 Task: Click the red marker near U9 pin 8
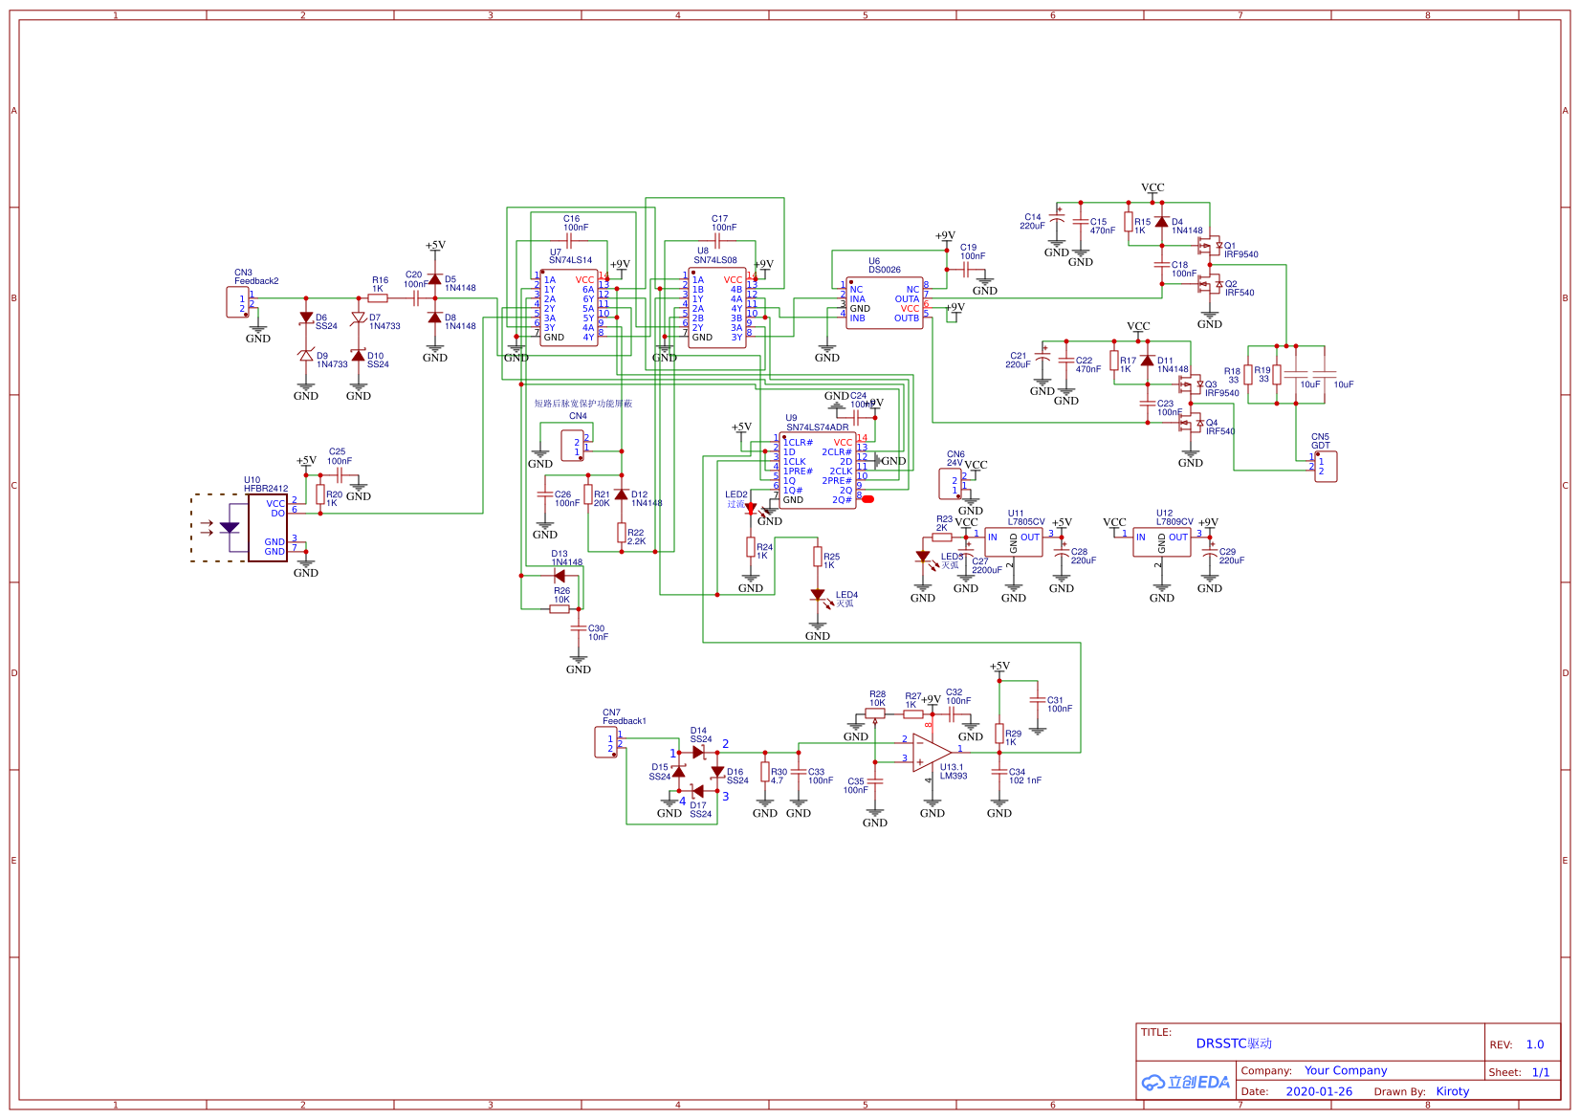867,498
